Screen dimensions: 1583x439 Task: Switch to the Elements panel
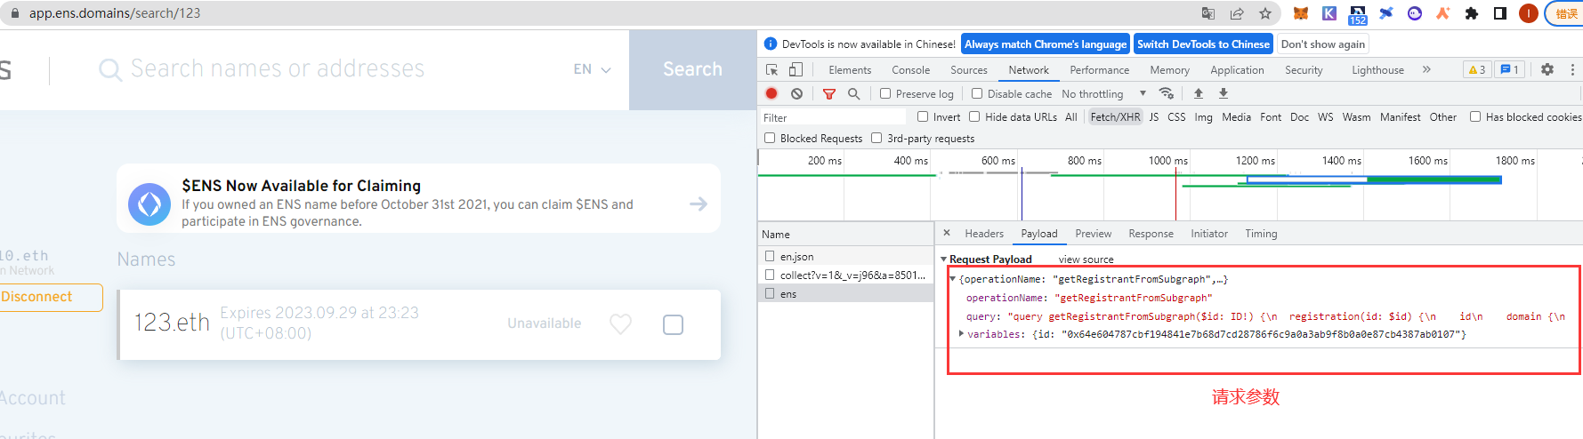(850, 69)
